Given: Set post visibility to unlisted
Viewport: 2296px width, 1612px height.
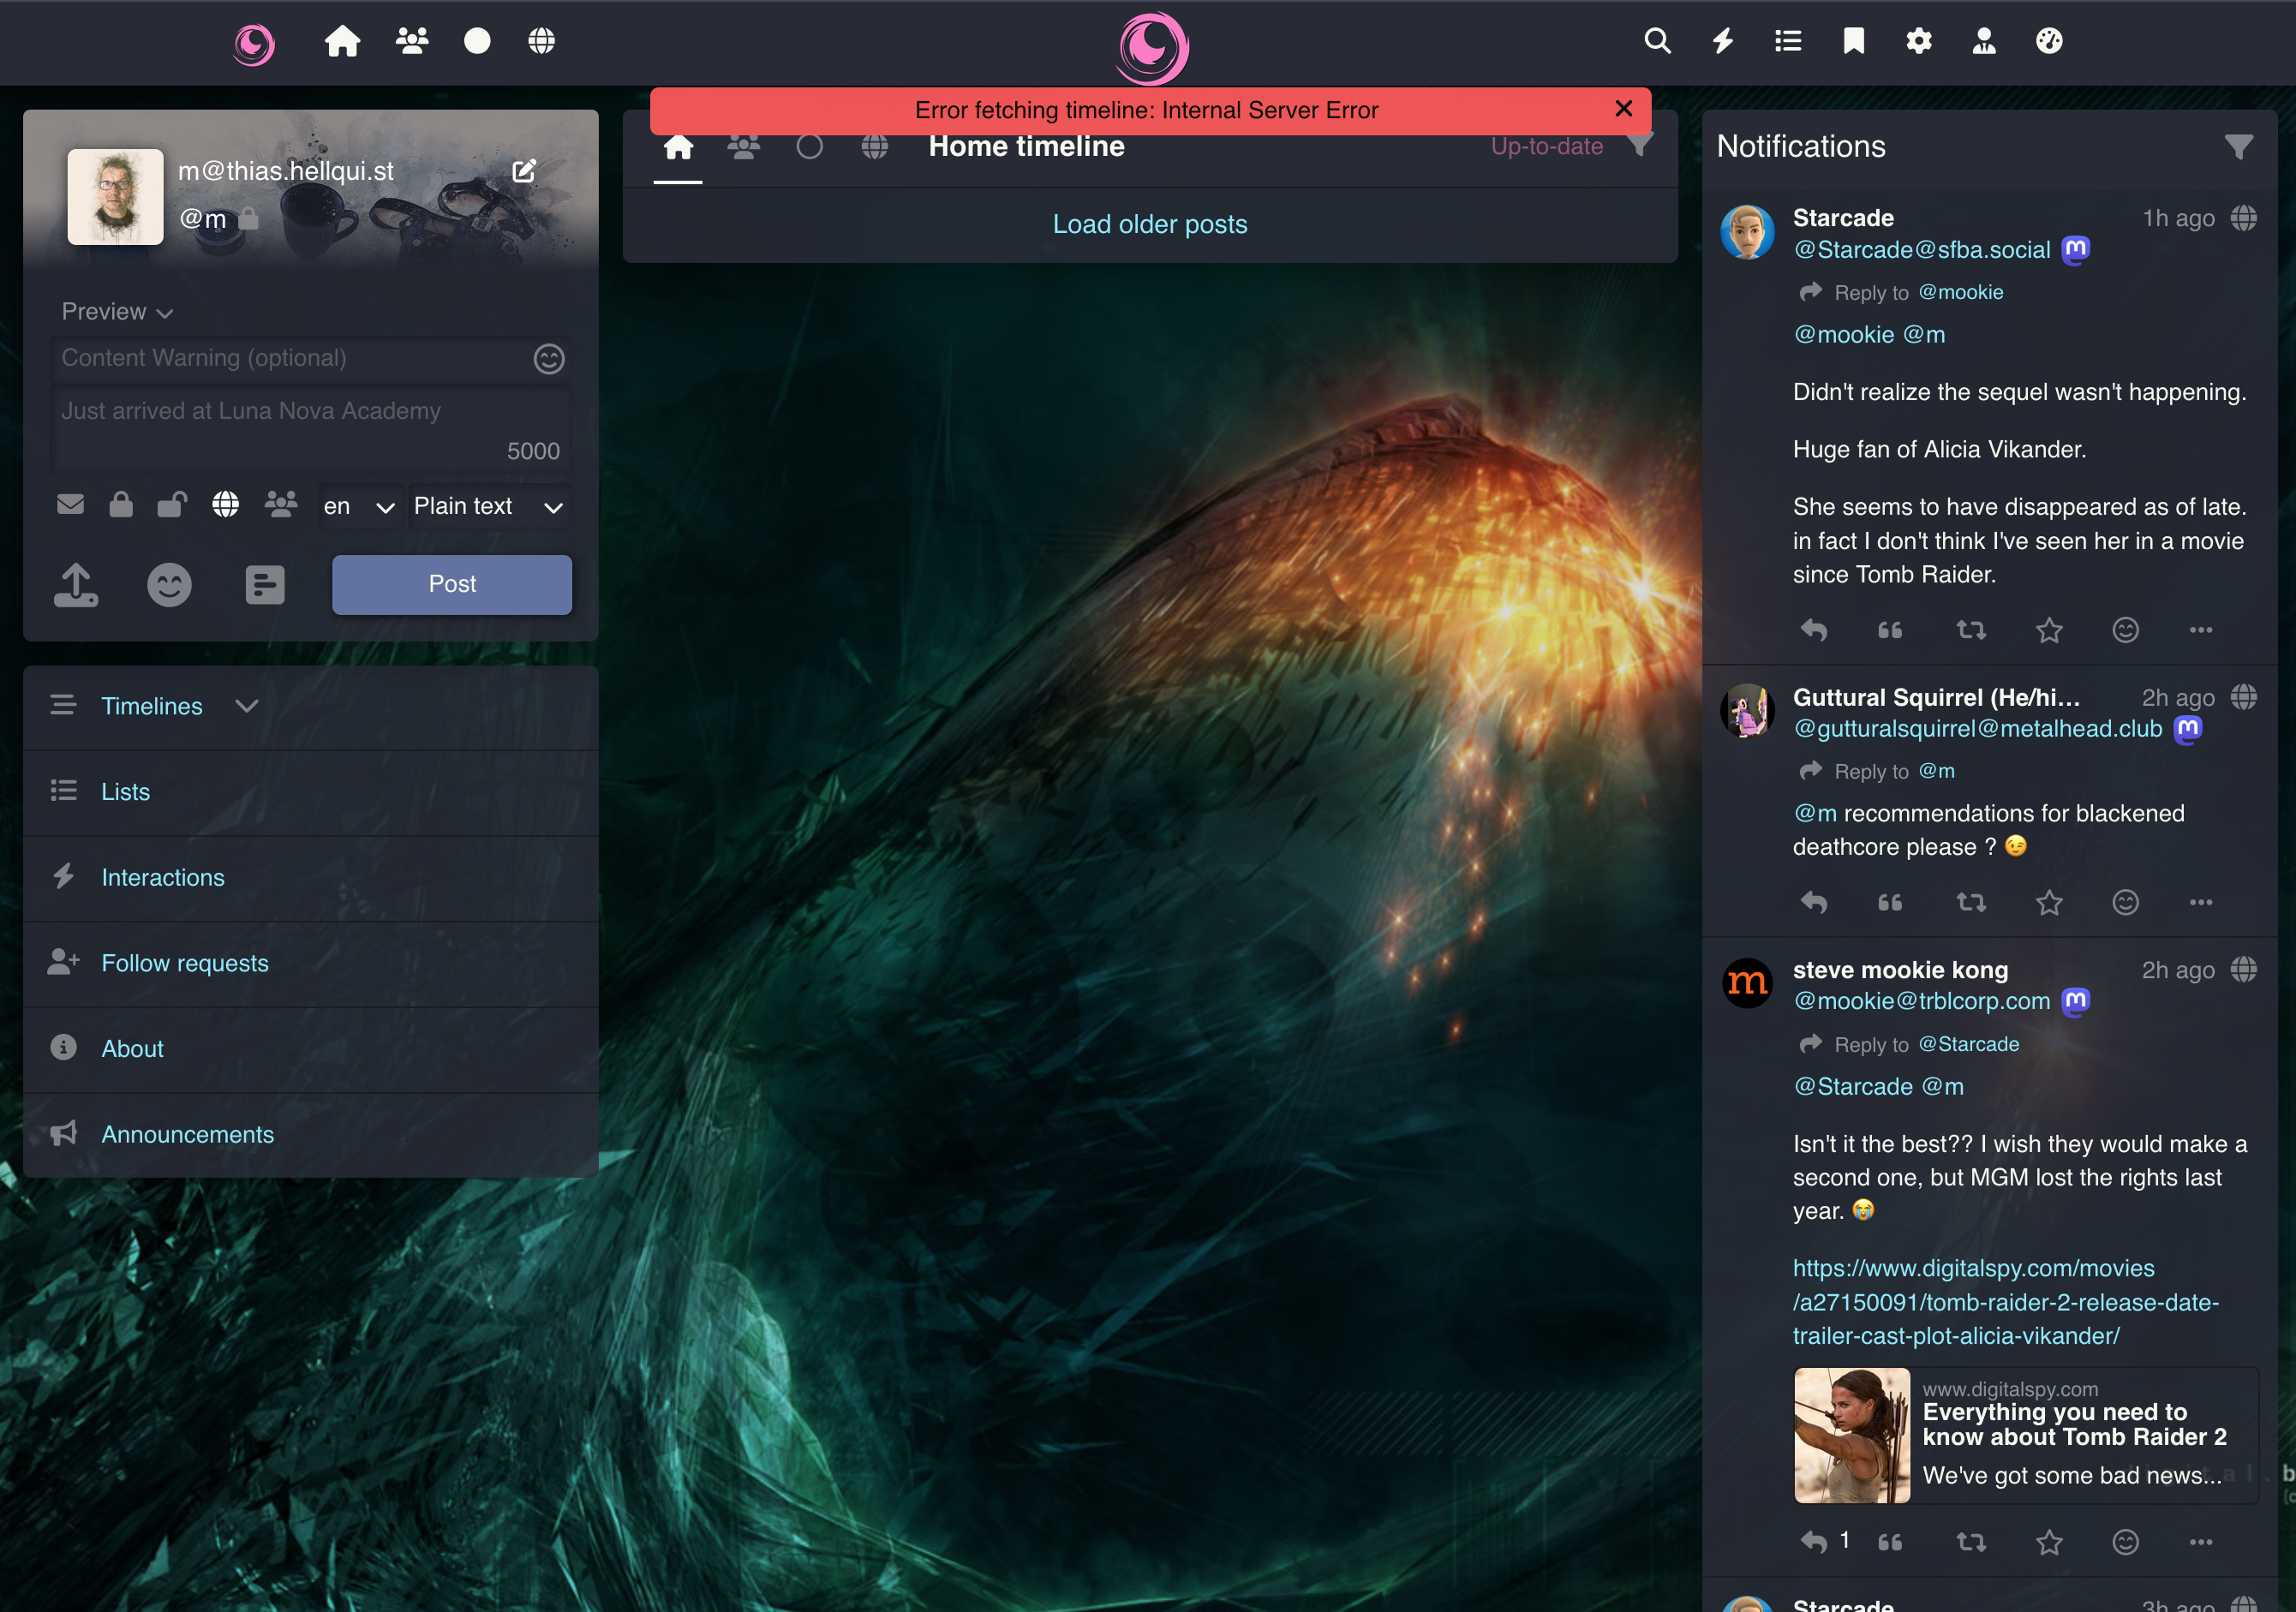Looking at the screenshot, I should pos(172,505).
